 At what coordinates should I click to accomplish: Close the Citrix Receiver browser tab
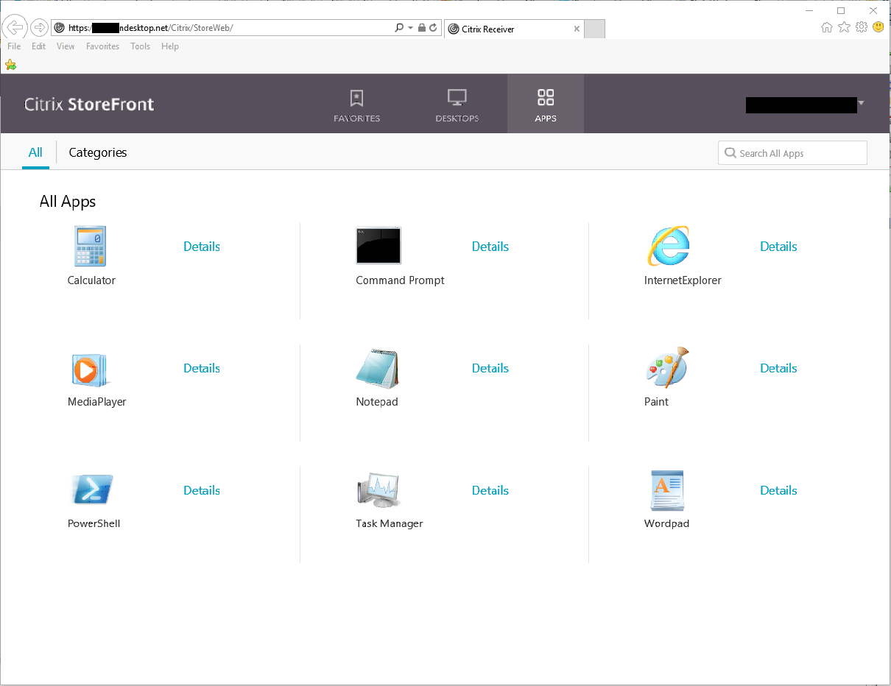577,29
